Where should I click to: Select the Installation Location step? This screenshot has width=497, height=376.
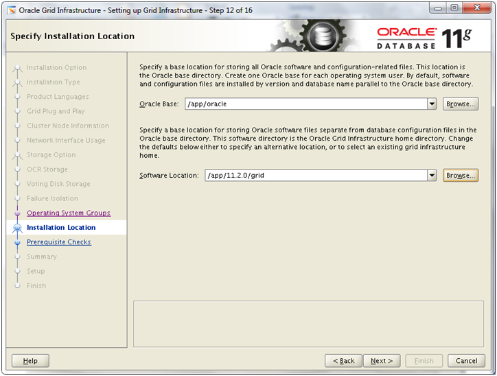[x=61, y=227]
